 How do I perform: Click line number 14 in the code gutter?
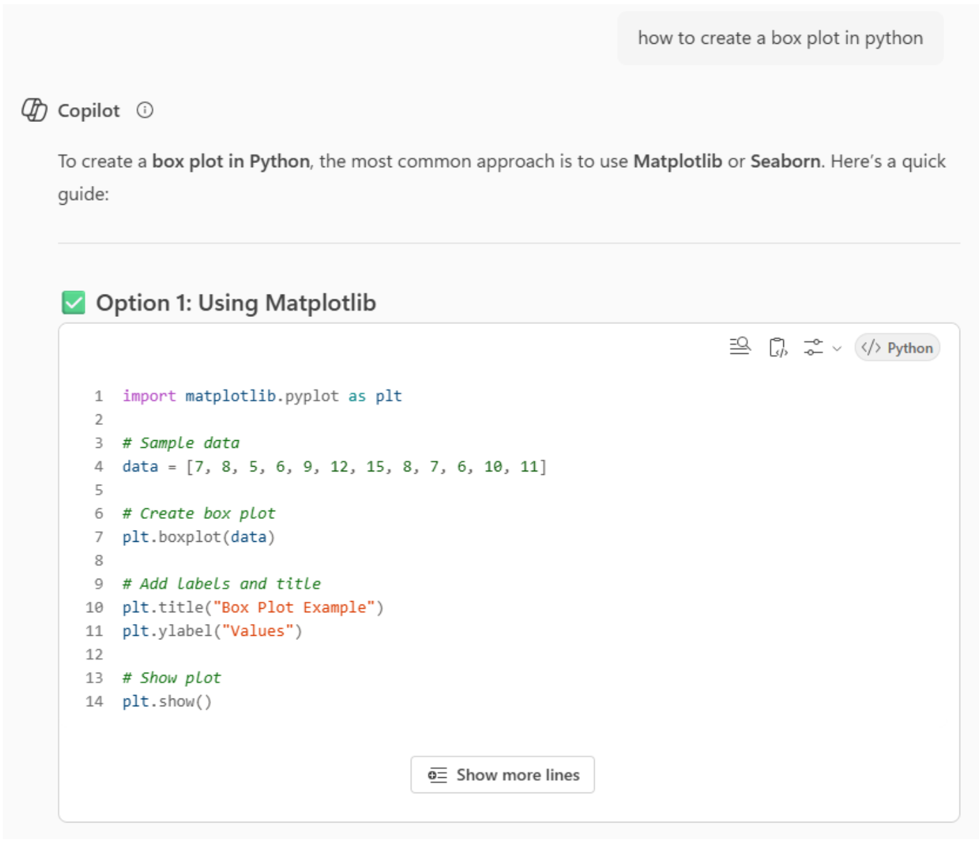[x=95, y=701]
